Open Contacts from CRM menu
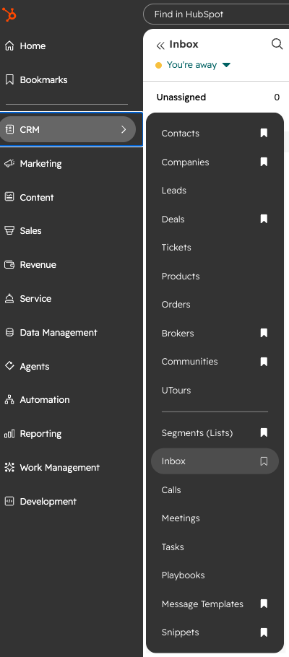This screenshot has height=657, width=289. pos(181,134)
